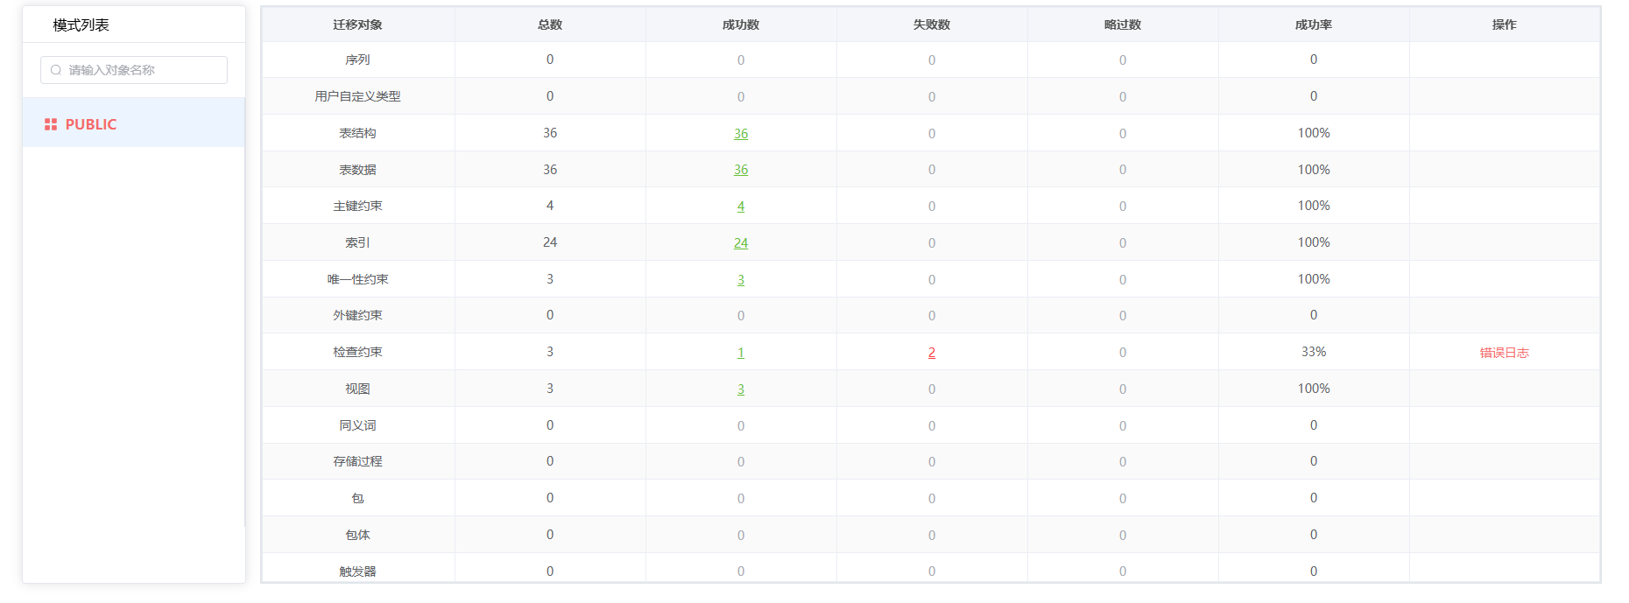Open the success count 24 for 索引
1629x603 pixels.
(741, 243)
